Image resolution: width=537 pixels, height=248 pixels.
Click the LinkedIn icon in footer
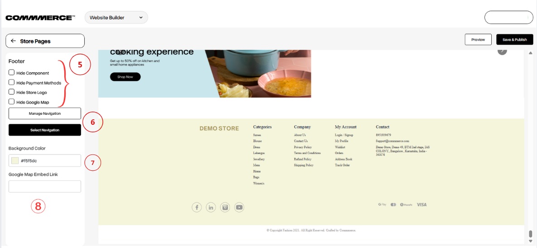pos(211,207)
